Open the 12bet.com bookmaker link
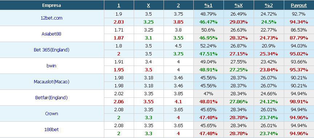This screenshot has width=314, height=138. 52,18
